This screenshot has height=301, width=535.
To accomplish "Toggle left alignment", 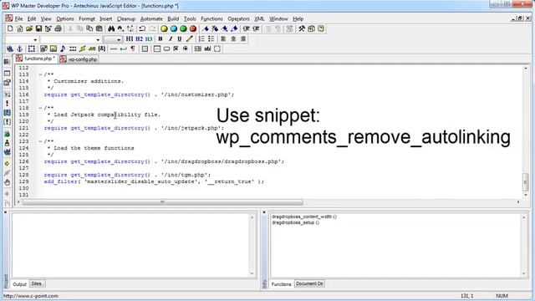I will tap(223, 39).
